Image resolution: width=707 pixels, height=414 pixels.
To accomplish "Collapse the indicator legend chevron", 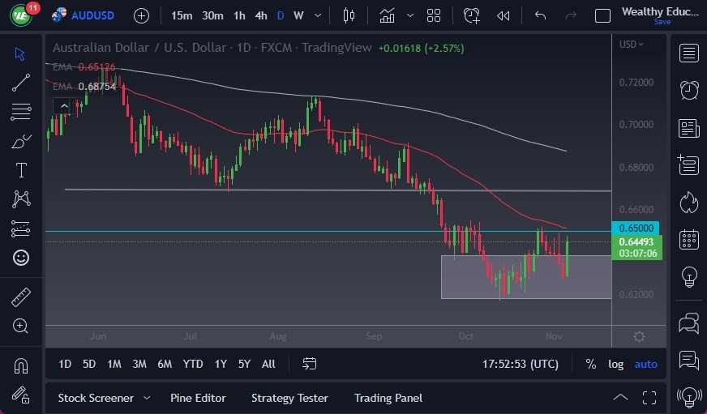I will pos(62,105).
